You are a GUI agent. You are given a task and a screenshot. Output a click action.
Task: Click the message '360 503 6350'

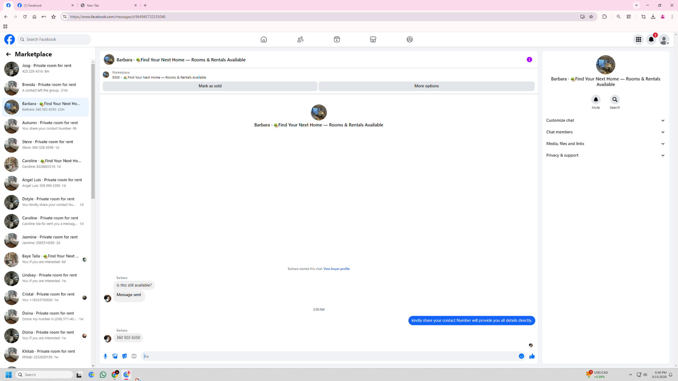[128, 338]
